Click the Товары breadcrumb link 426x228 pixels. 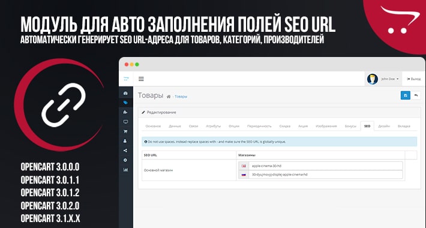click(x=181, y=97)
